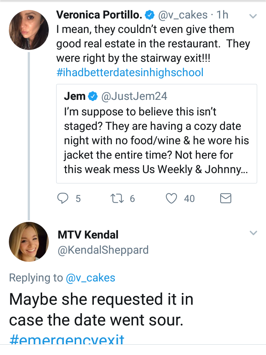Click the 1h timestamp on the tweet
The image size is (266, 355).
(222, 15)
